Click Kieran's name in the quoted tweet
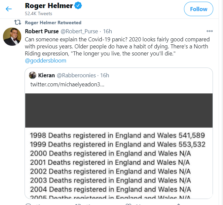The width and height of the screenshot is (223, 205). (x=47, y=75)
